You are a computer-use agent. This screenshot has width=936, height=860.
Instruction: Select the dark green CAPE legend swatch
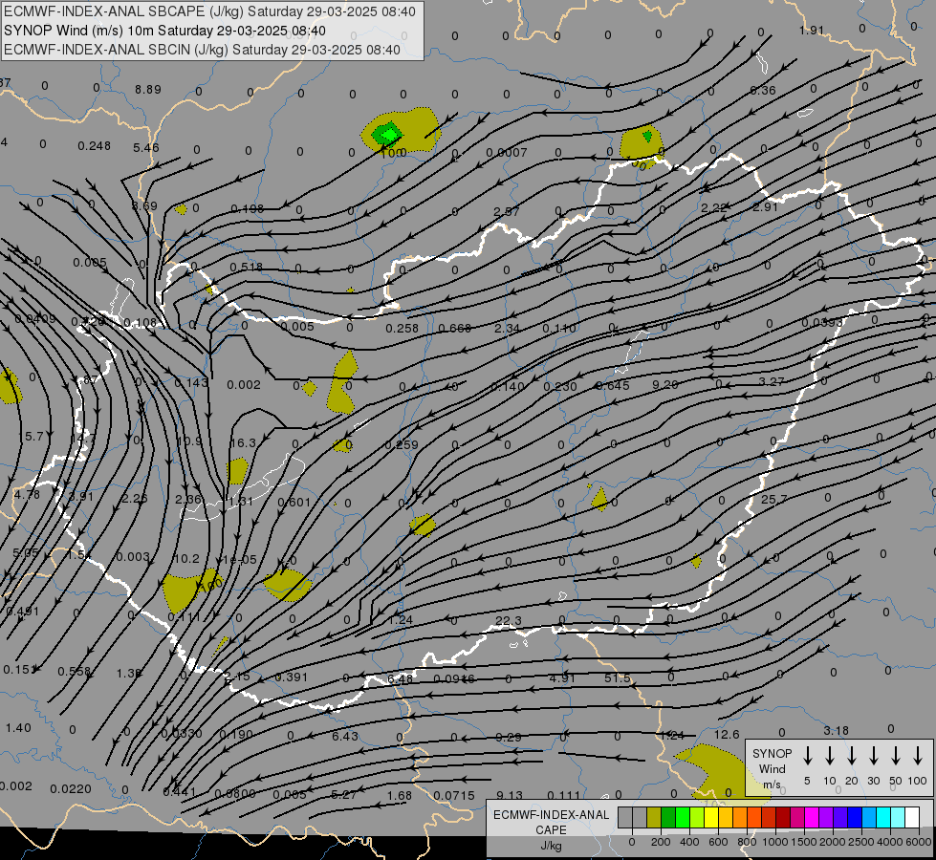point(668,818)
